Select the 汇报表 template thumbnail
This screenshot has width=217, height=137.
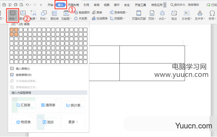pyautogui.click(x=23, y=105)
